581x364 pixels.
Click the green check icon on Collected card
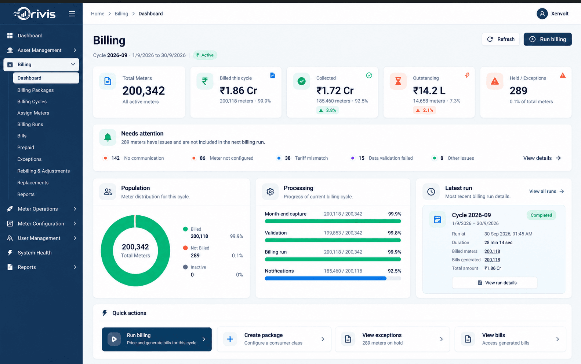pos(301,81)
